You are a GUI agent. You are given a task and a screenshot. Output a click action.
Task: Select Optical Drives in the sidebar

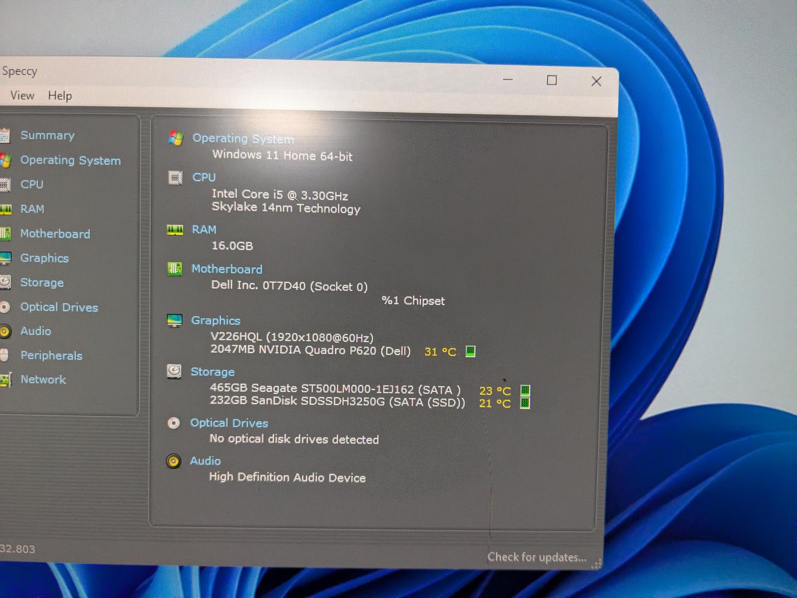pos(59,307)
